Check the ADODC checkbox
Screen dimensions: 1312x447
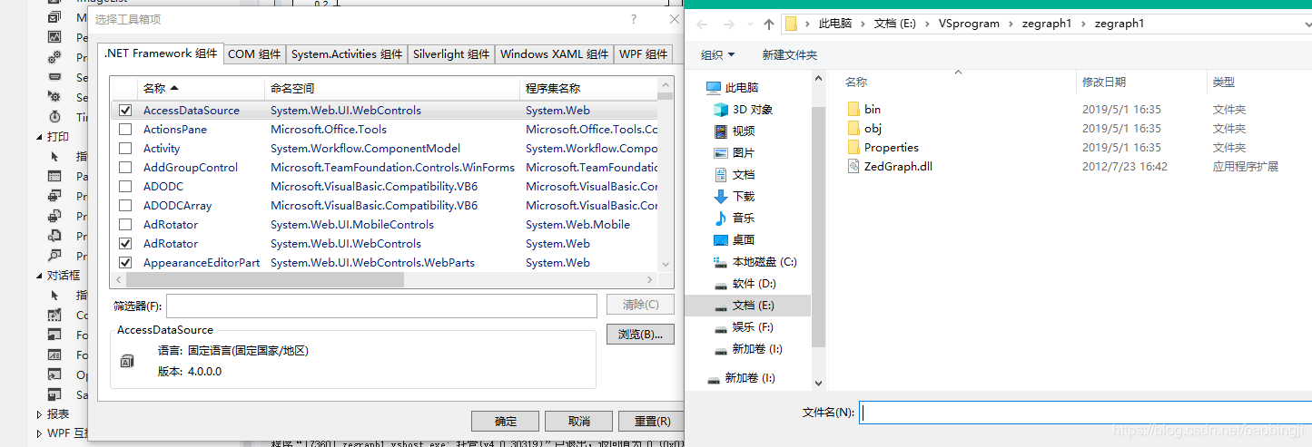(125, 187)
